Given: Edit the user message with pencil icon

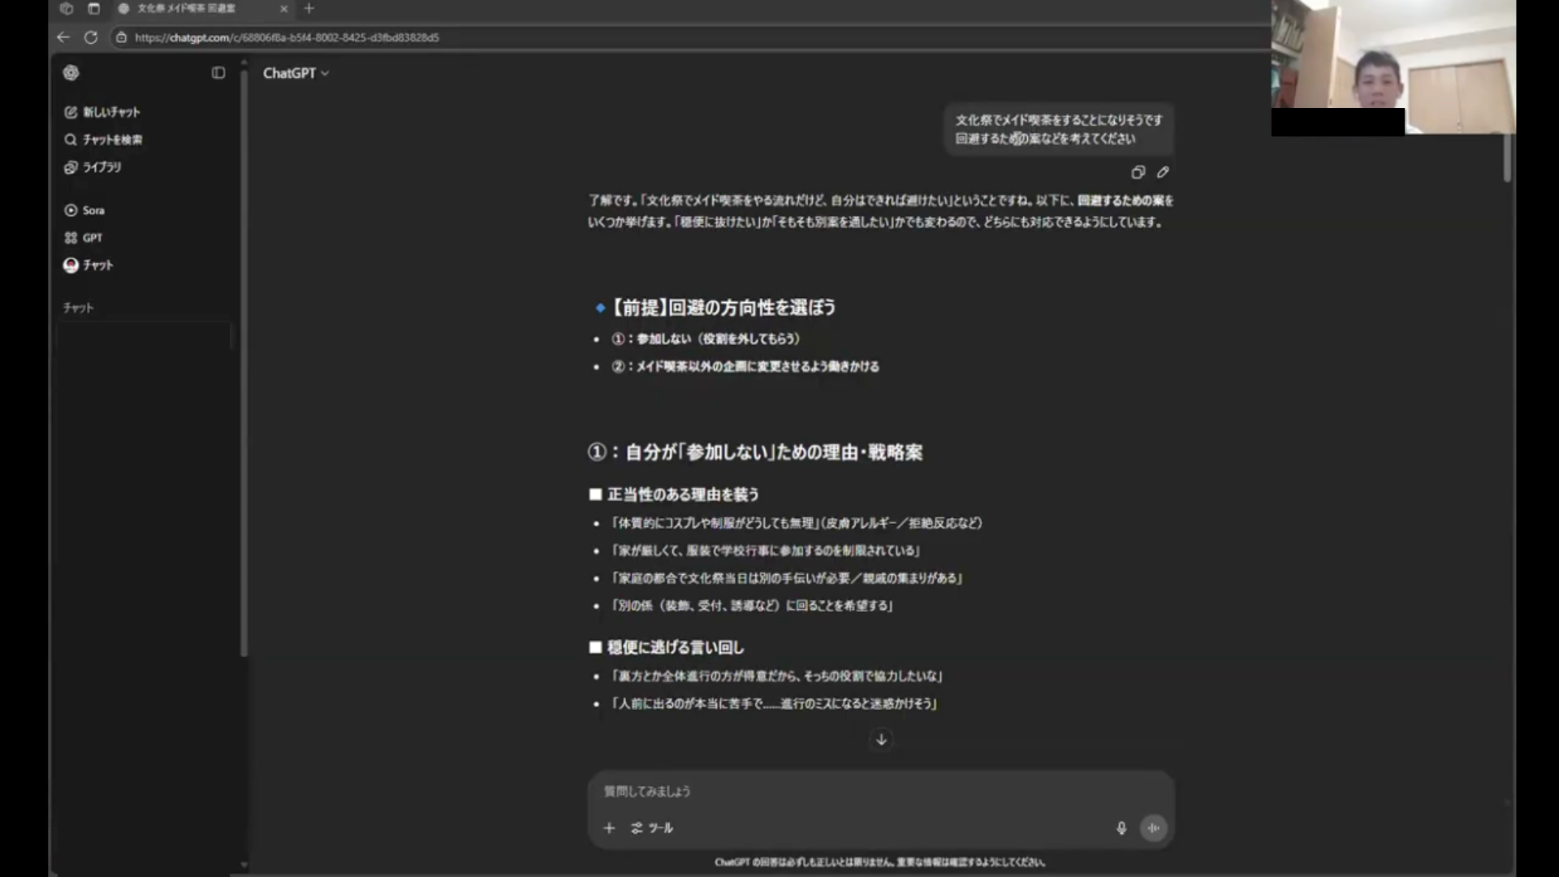Looking at the screenshot, I should [1163, 172].
